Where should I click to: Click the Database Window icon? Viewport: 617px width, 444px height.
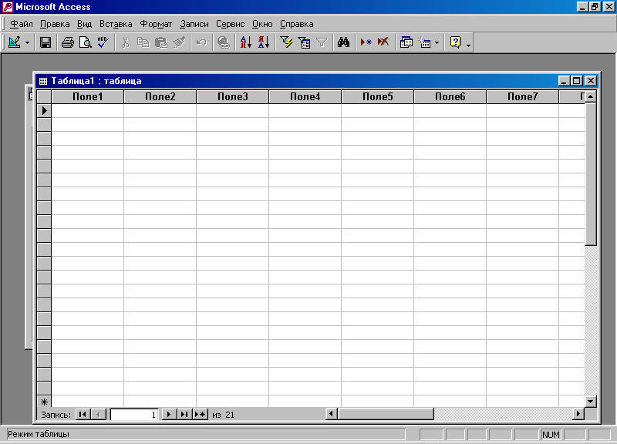(406, 42)
